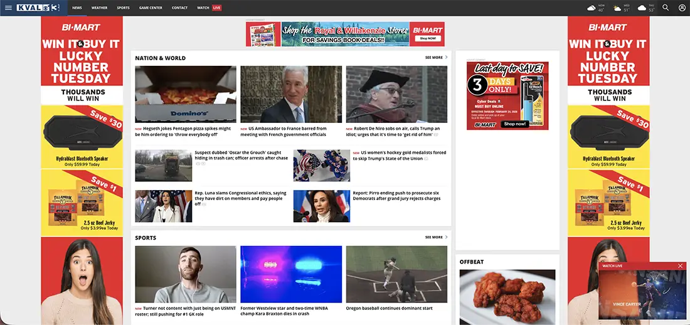Click the goalkeeper Turner interview thumbnail
The image size is (690, 325).
[186, 274]
